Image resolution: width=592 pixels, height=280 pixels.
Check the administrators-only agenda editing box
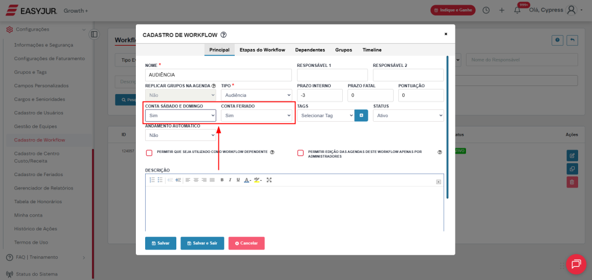[x=301, y=153]
